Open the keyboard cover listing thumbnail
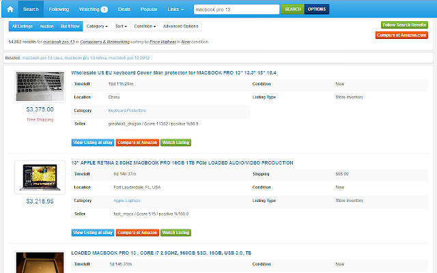Viewport: 437px width, 273px height. click(40, 87)
